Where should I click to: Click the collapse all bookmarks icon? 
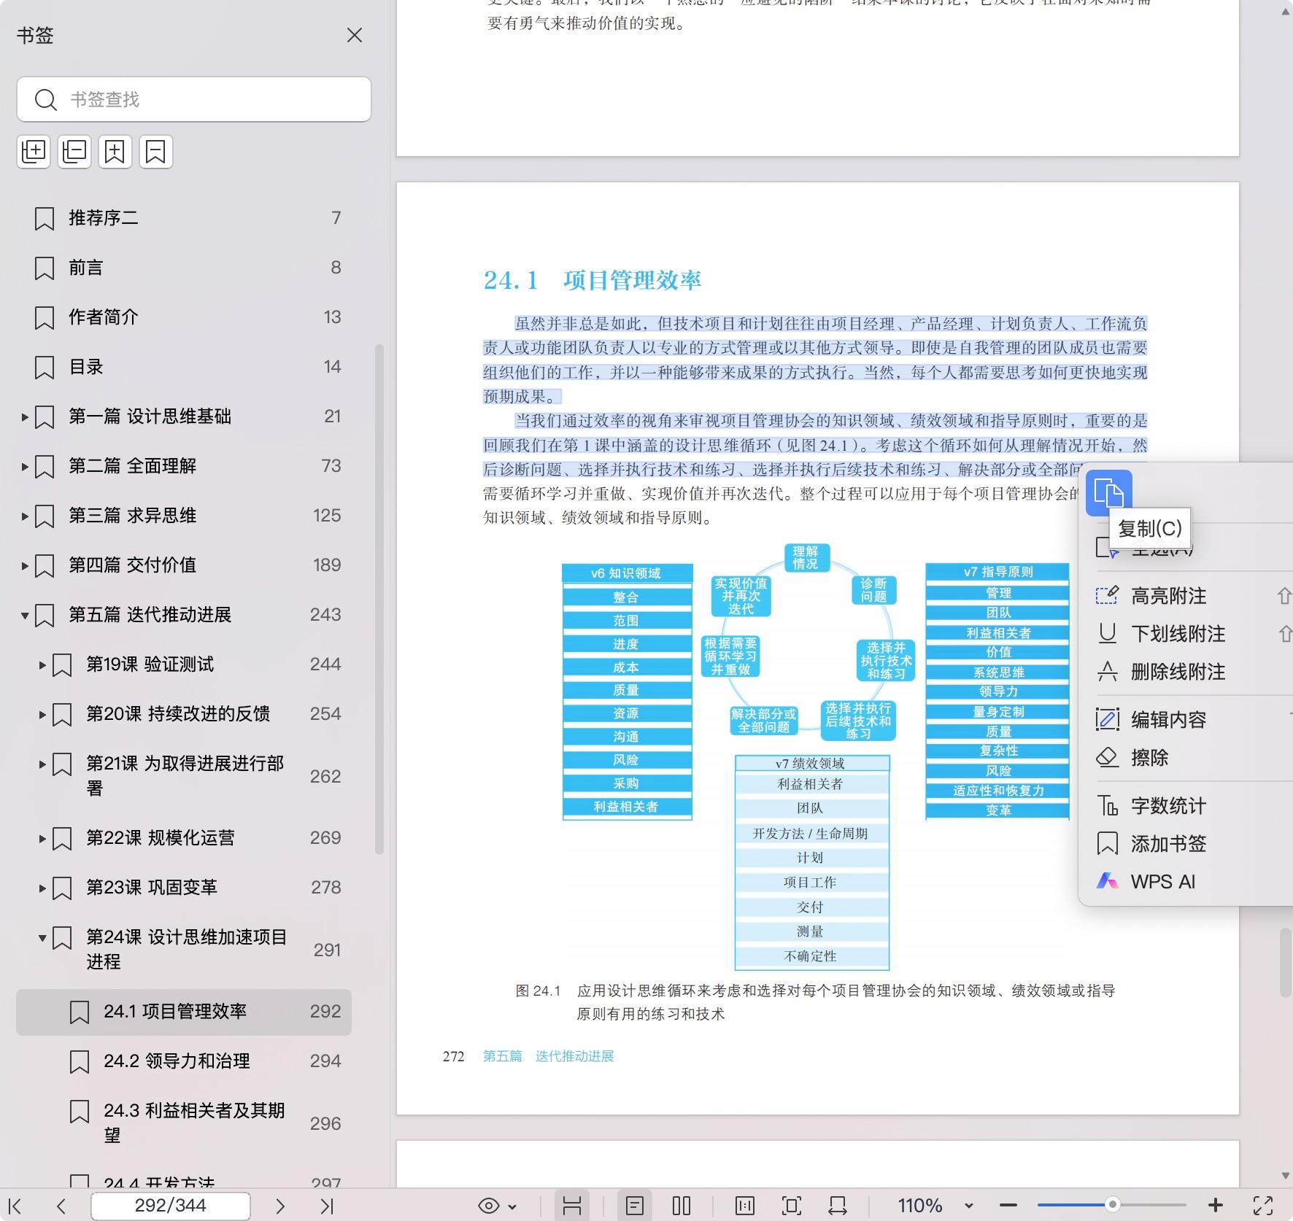pos(74,152)
